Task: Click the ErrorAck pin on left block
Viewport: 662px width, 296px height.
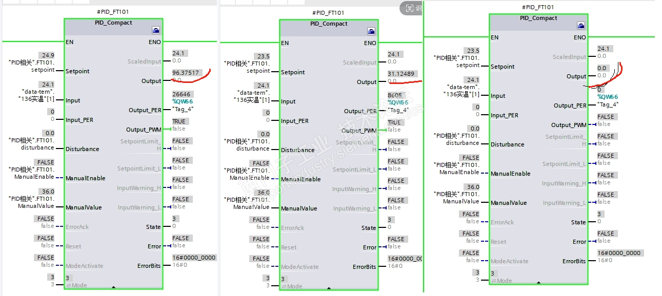Action: coord(77,227)
